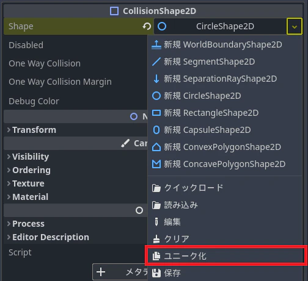This screenshot has height=281, width=308.
Task: Choose 新規 SegmentShape2D menu entry
Action: point(225,62)
